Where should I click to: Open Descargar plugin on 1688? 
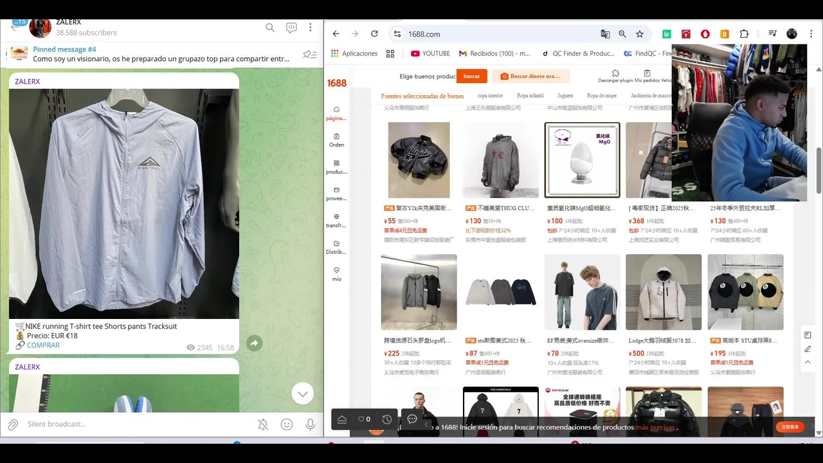click(x=615, y=77)
